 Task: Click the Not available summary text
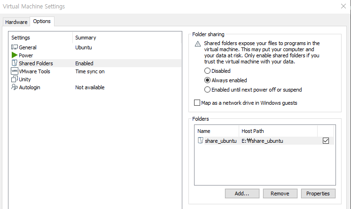point(90,87)
